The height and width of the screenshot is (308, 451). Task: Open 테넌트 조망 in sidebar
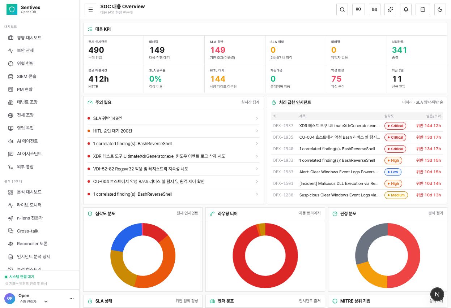39,102
